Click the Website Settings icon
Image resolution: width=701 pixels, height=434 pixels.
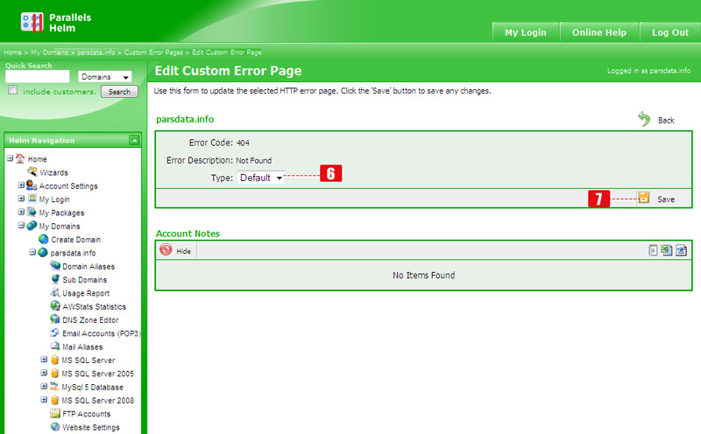[55, 426]
